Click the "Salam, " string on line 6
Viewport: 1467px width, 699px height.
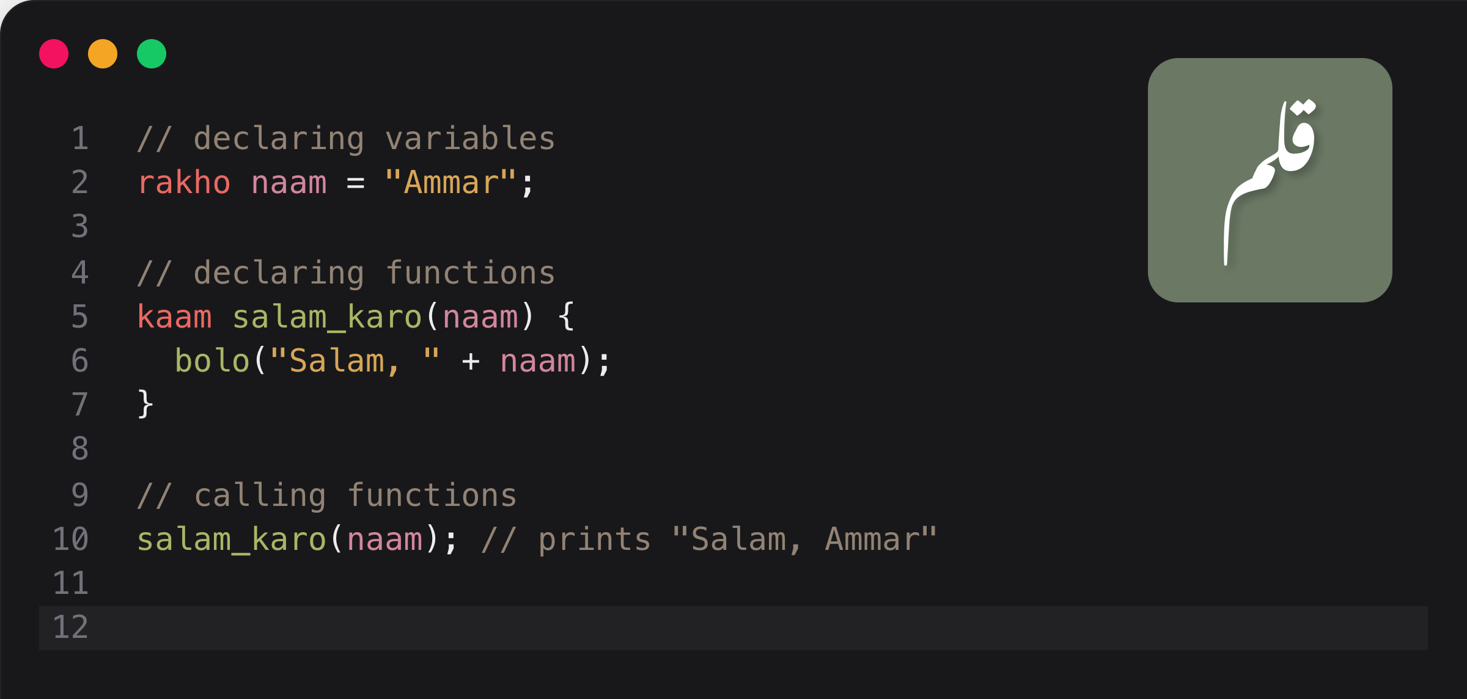[355, 360]
